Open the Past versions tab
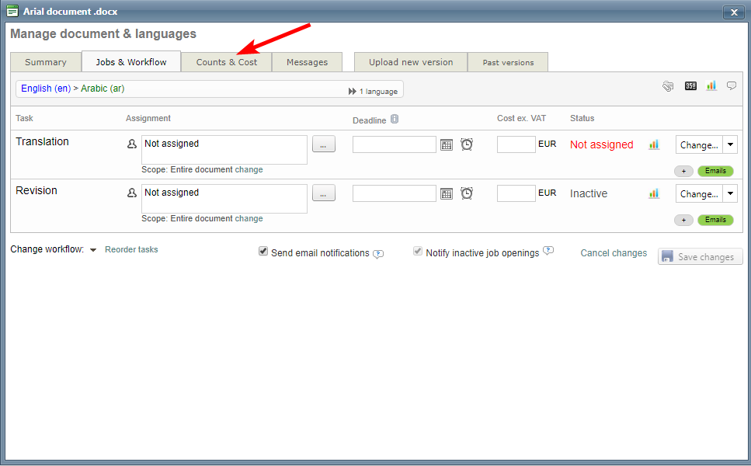 click(x=508, y=62)
